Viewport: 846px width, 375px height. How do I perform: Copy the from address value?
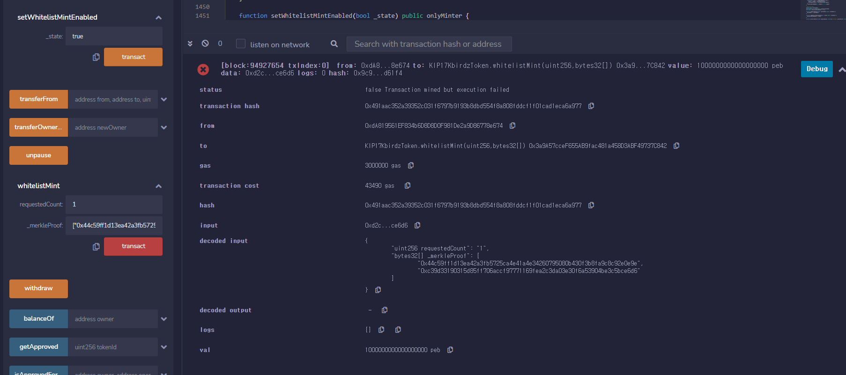[512, 125]
